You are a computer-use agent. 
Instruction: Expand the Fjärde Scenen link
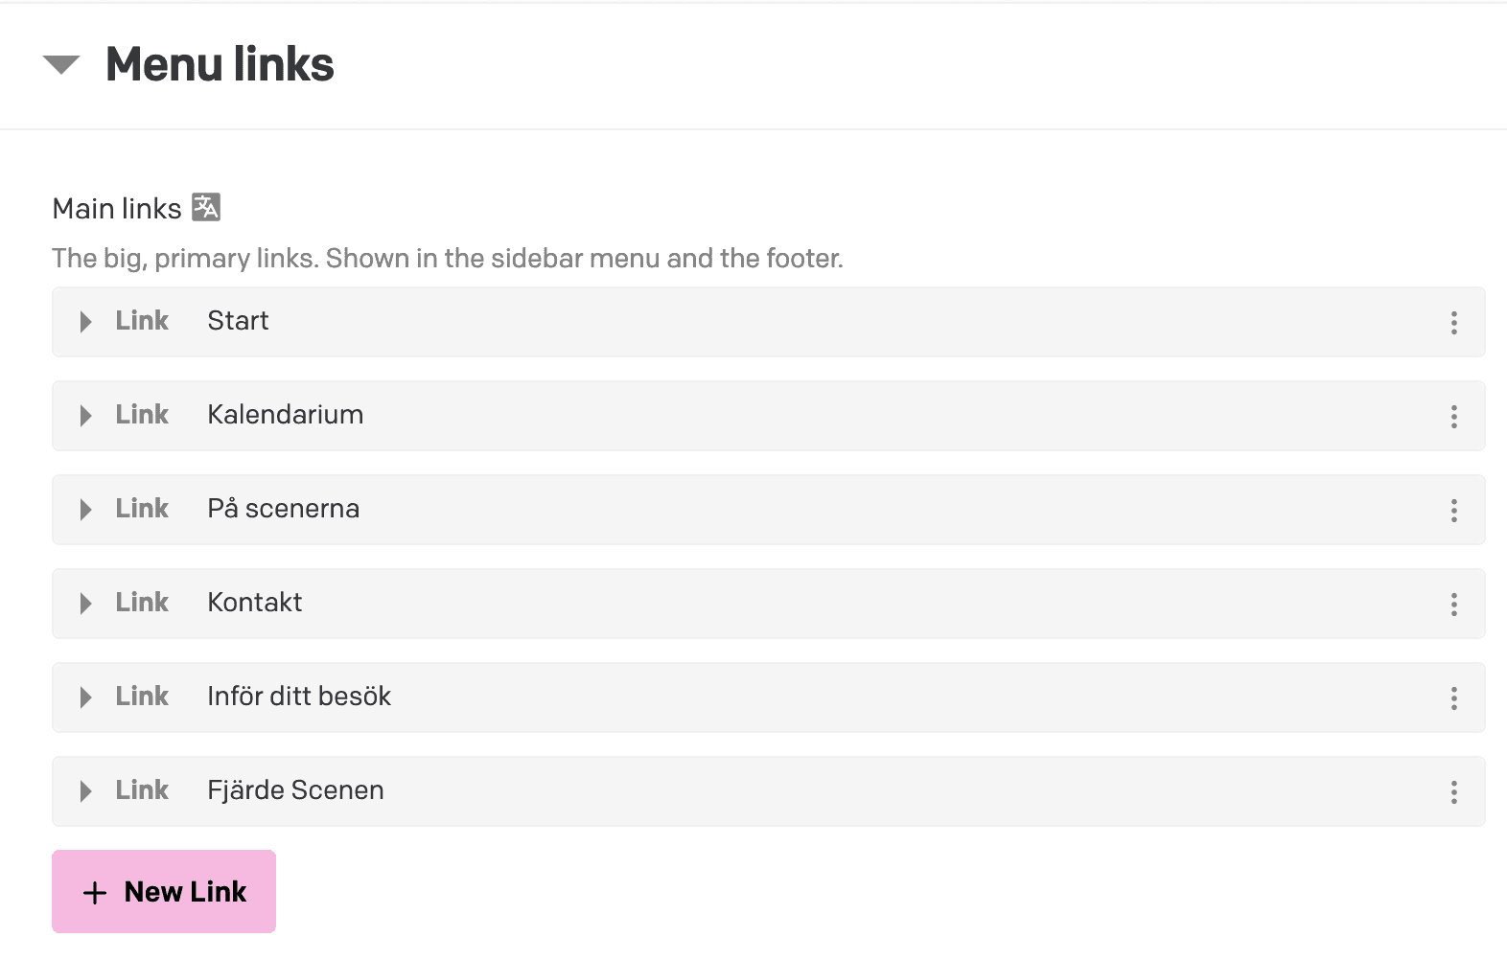[86, 791]
